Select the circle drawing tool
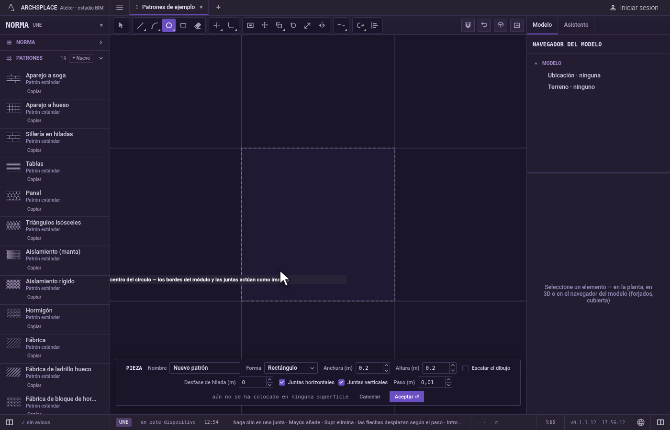Screen dimensions: 670x430 169,25
